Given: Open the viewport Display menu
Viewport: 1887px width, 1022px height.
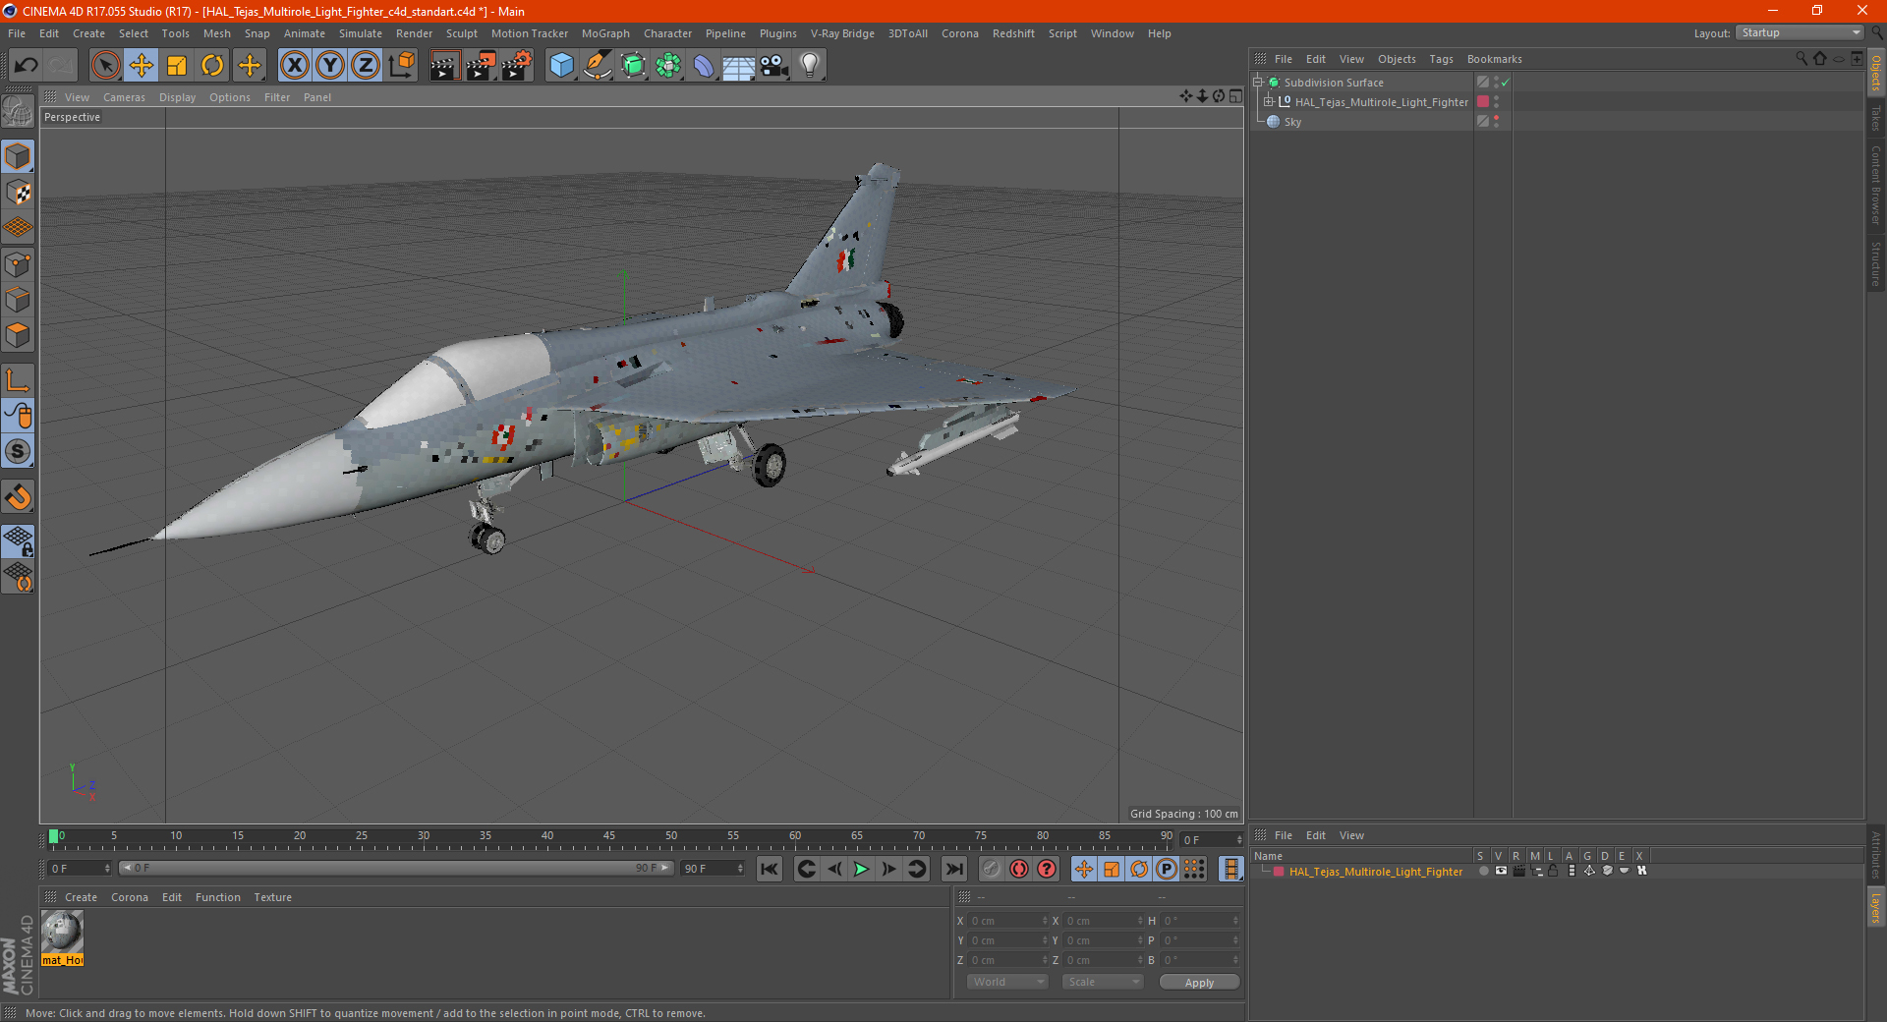Looking at the screenshot, I should click(177, 97).
